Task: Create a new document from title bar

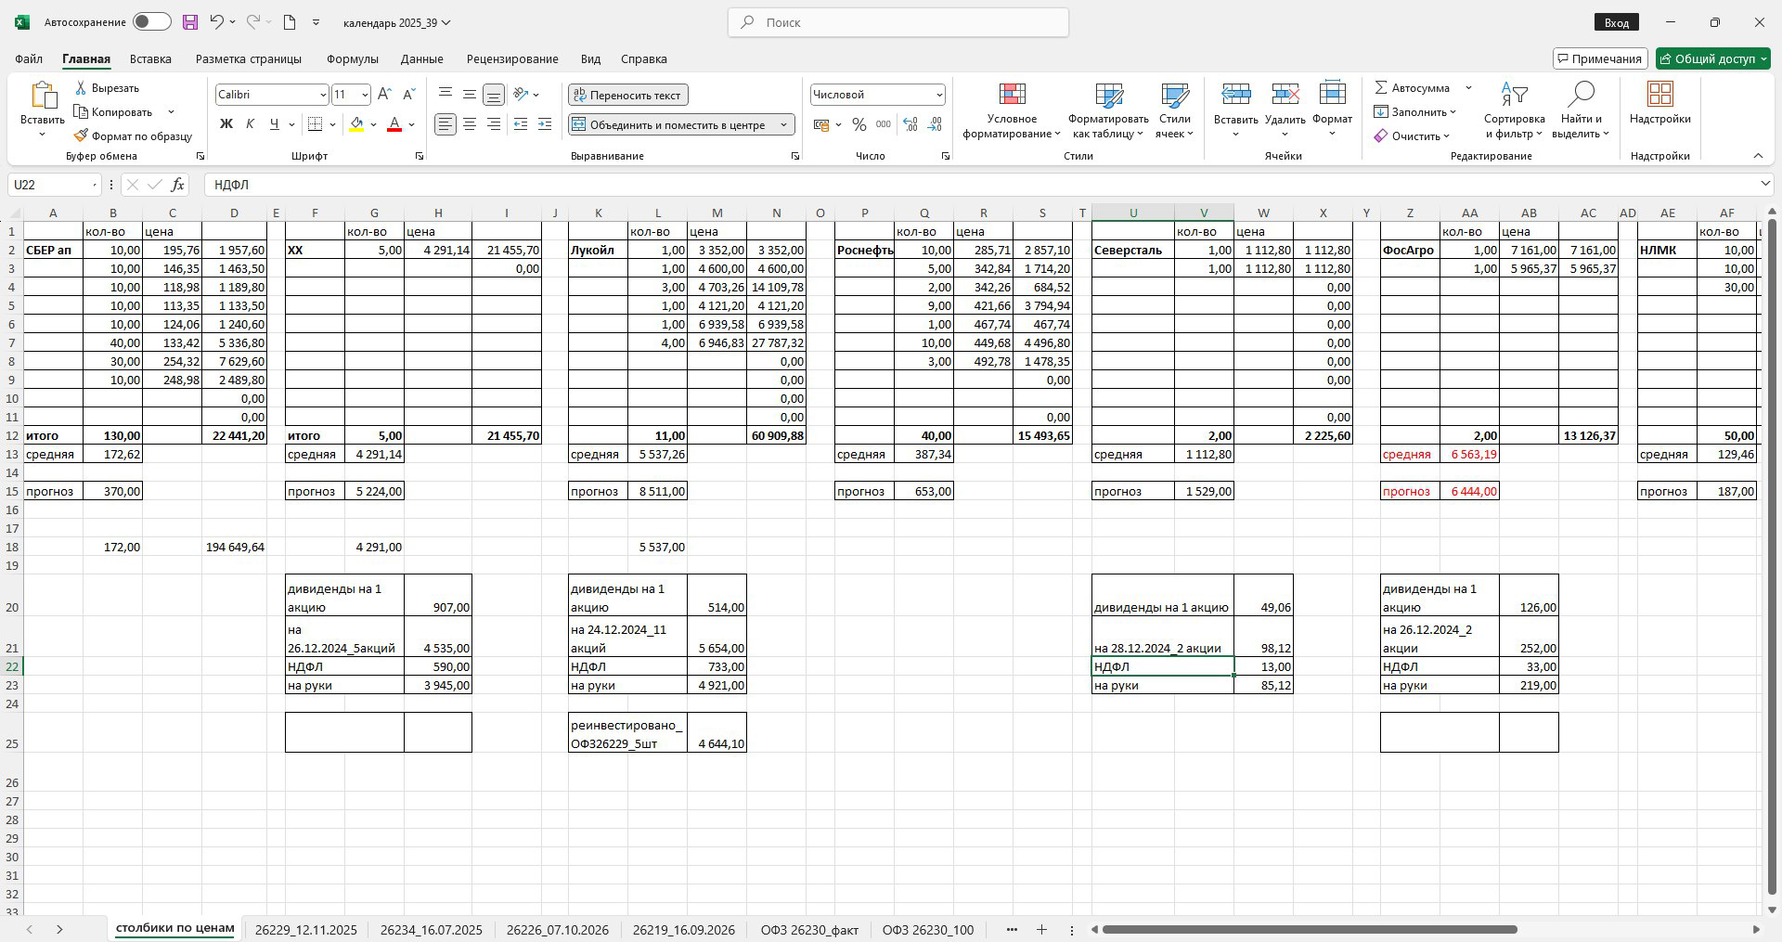Action: [x=290, y=22]
